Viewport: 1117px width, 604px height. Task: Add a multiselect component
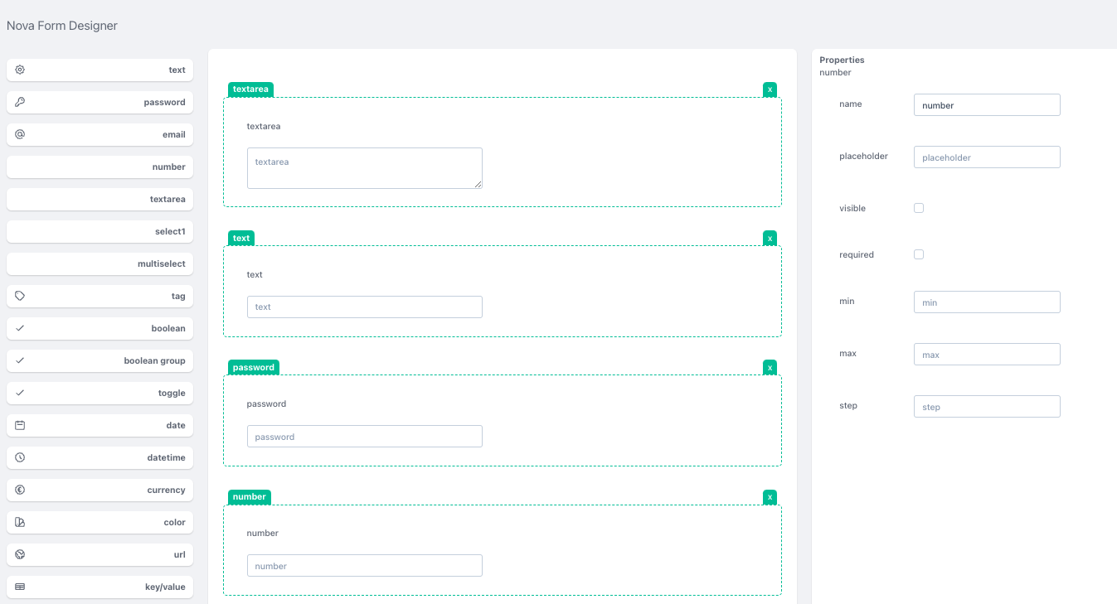(x=100, y=264)
